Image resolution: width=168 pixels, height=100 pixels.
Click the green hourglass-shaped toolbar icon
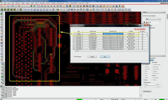119,6
